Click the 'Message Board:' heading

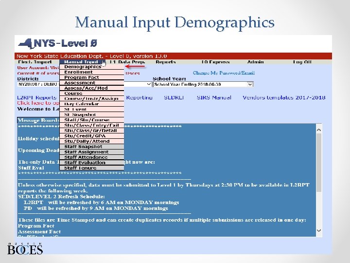pyautogui.click(x=38, y=120)
